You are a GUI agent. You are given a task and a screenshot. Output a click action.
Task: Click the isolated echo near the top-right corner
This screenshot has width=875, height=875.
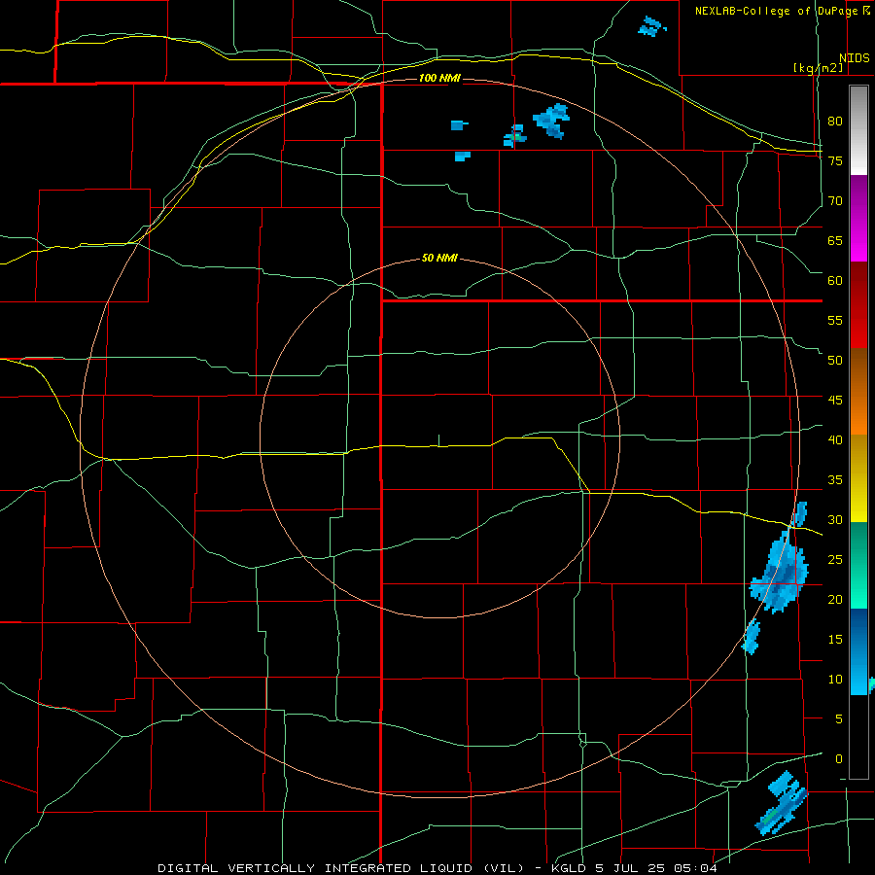650,26
